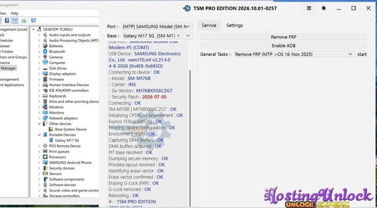Click the Carrier INS value

[x=132, y=84]
